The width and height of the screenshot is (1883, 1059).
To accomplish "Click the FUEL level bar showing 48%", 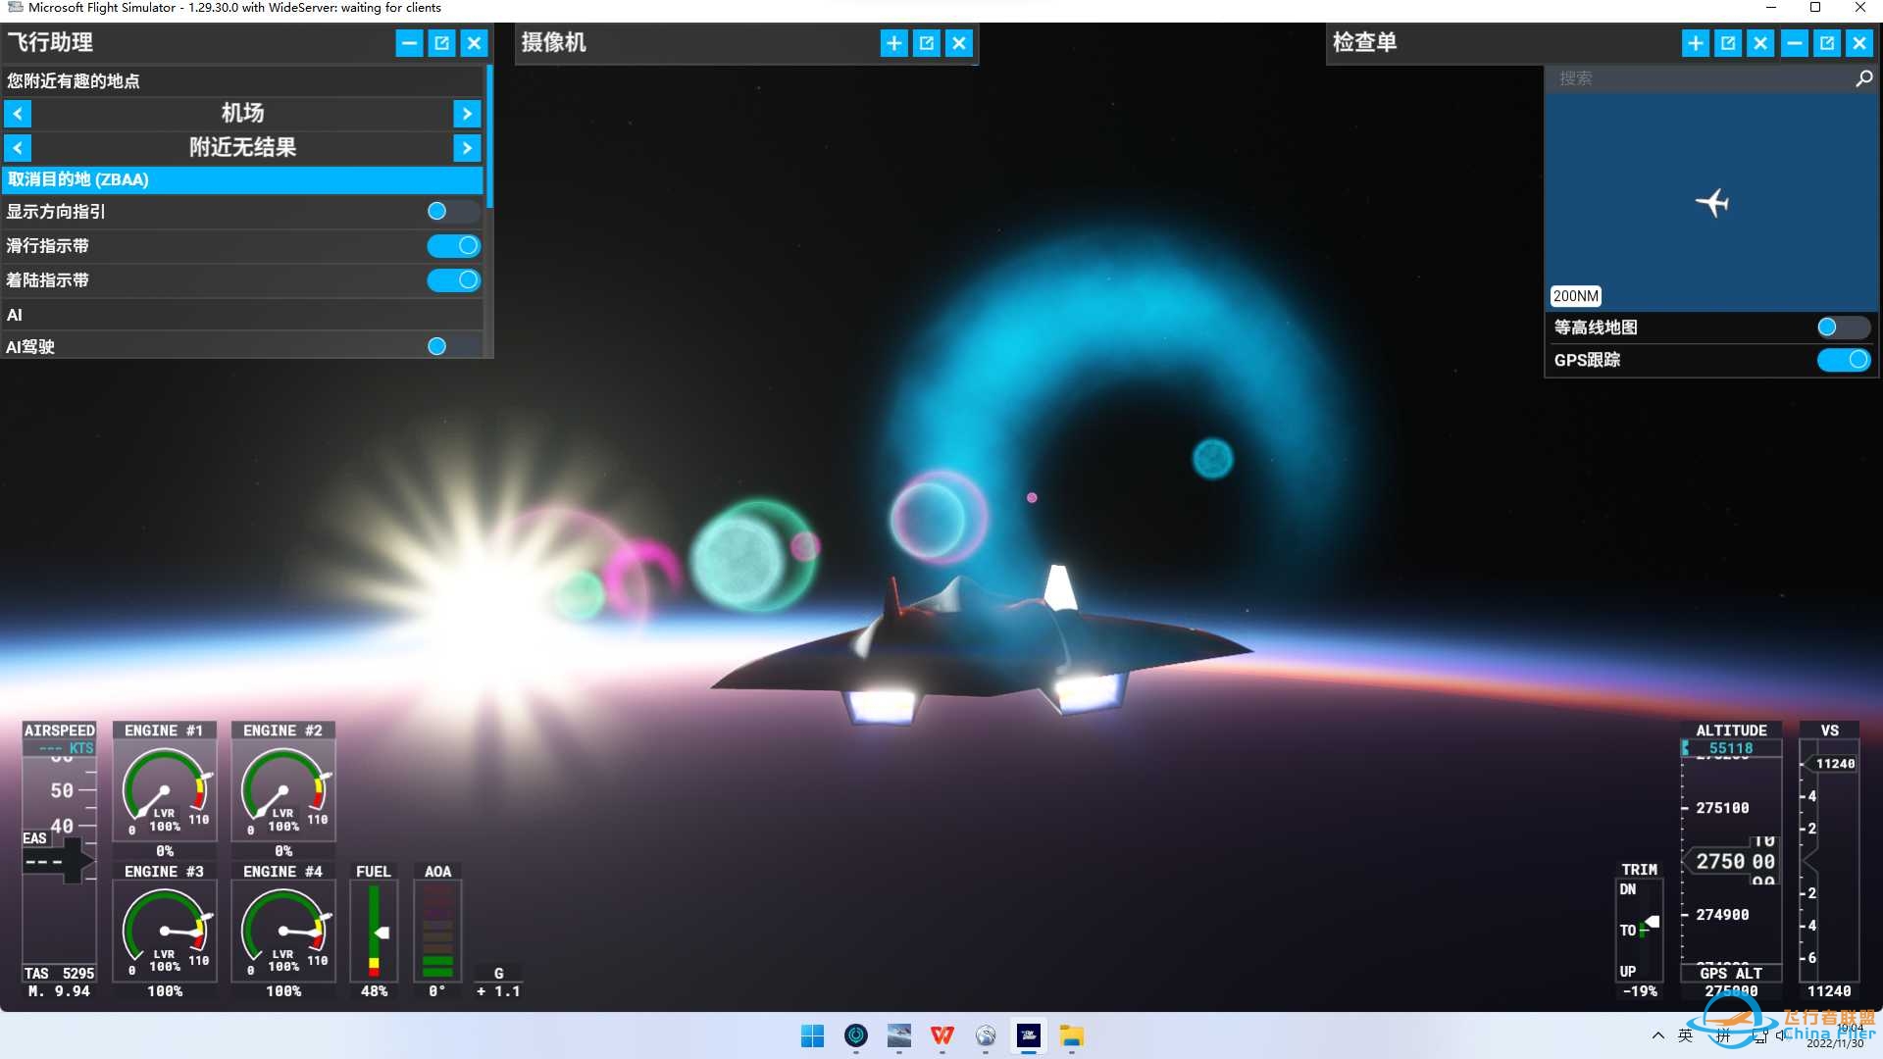I will tap(374, 932).
